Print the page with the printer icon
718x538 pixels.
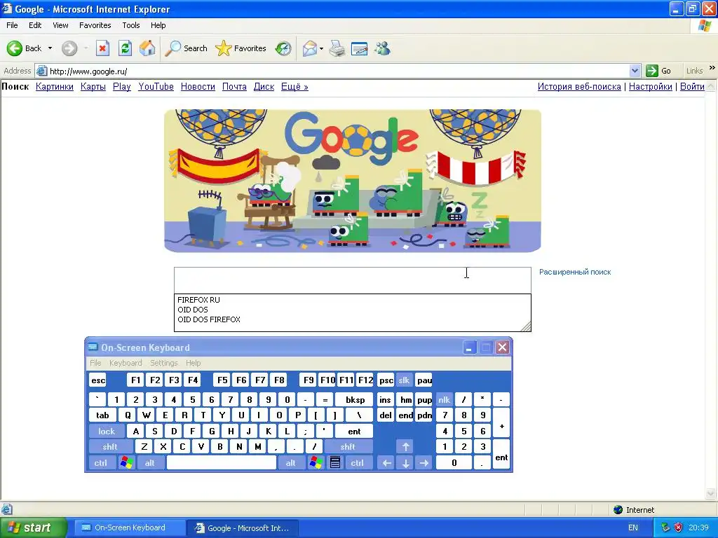click(337, 48)
